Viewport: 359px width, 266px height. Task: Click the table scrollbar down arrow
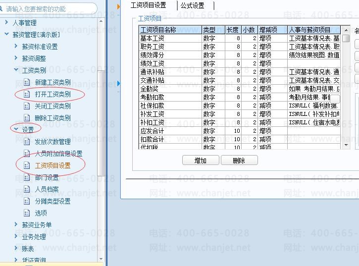coord(346,145)
